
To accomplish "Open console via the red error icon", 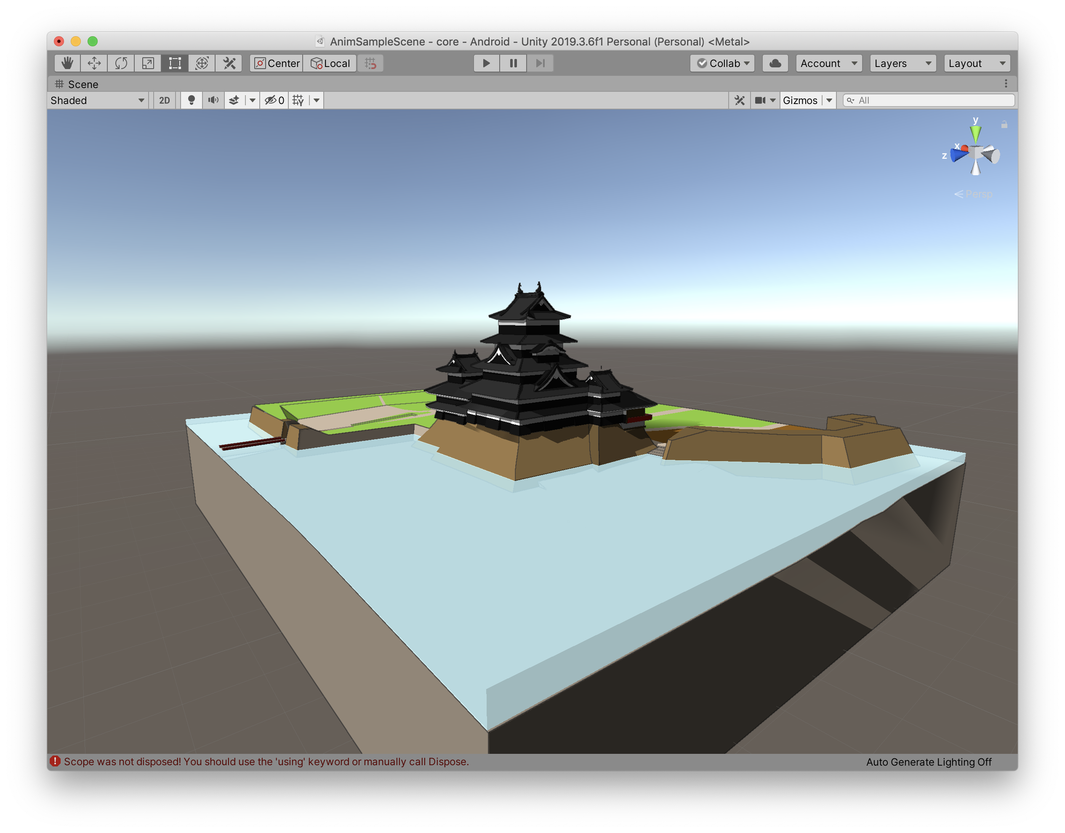I will click(55, 761).
